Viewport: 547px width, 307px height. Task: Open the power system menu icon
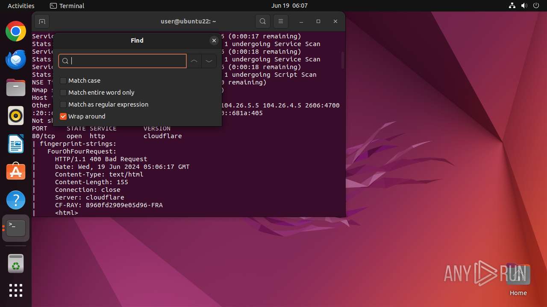[x=535, y=6]
